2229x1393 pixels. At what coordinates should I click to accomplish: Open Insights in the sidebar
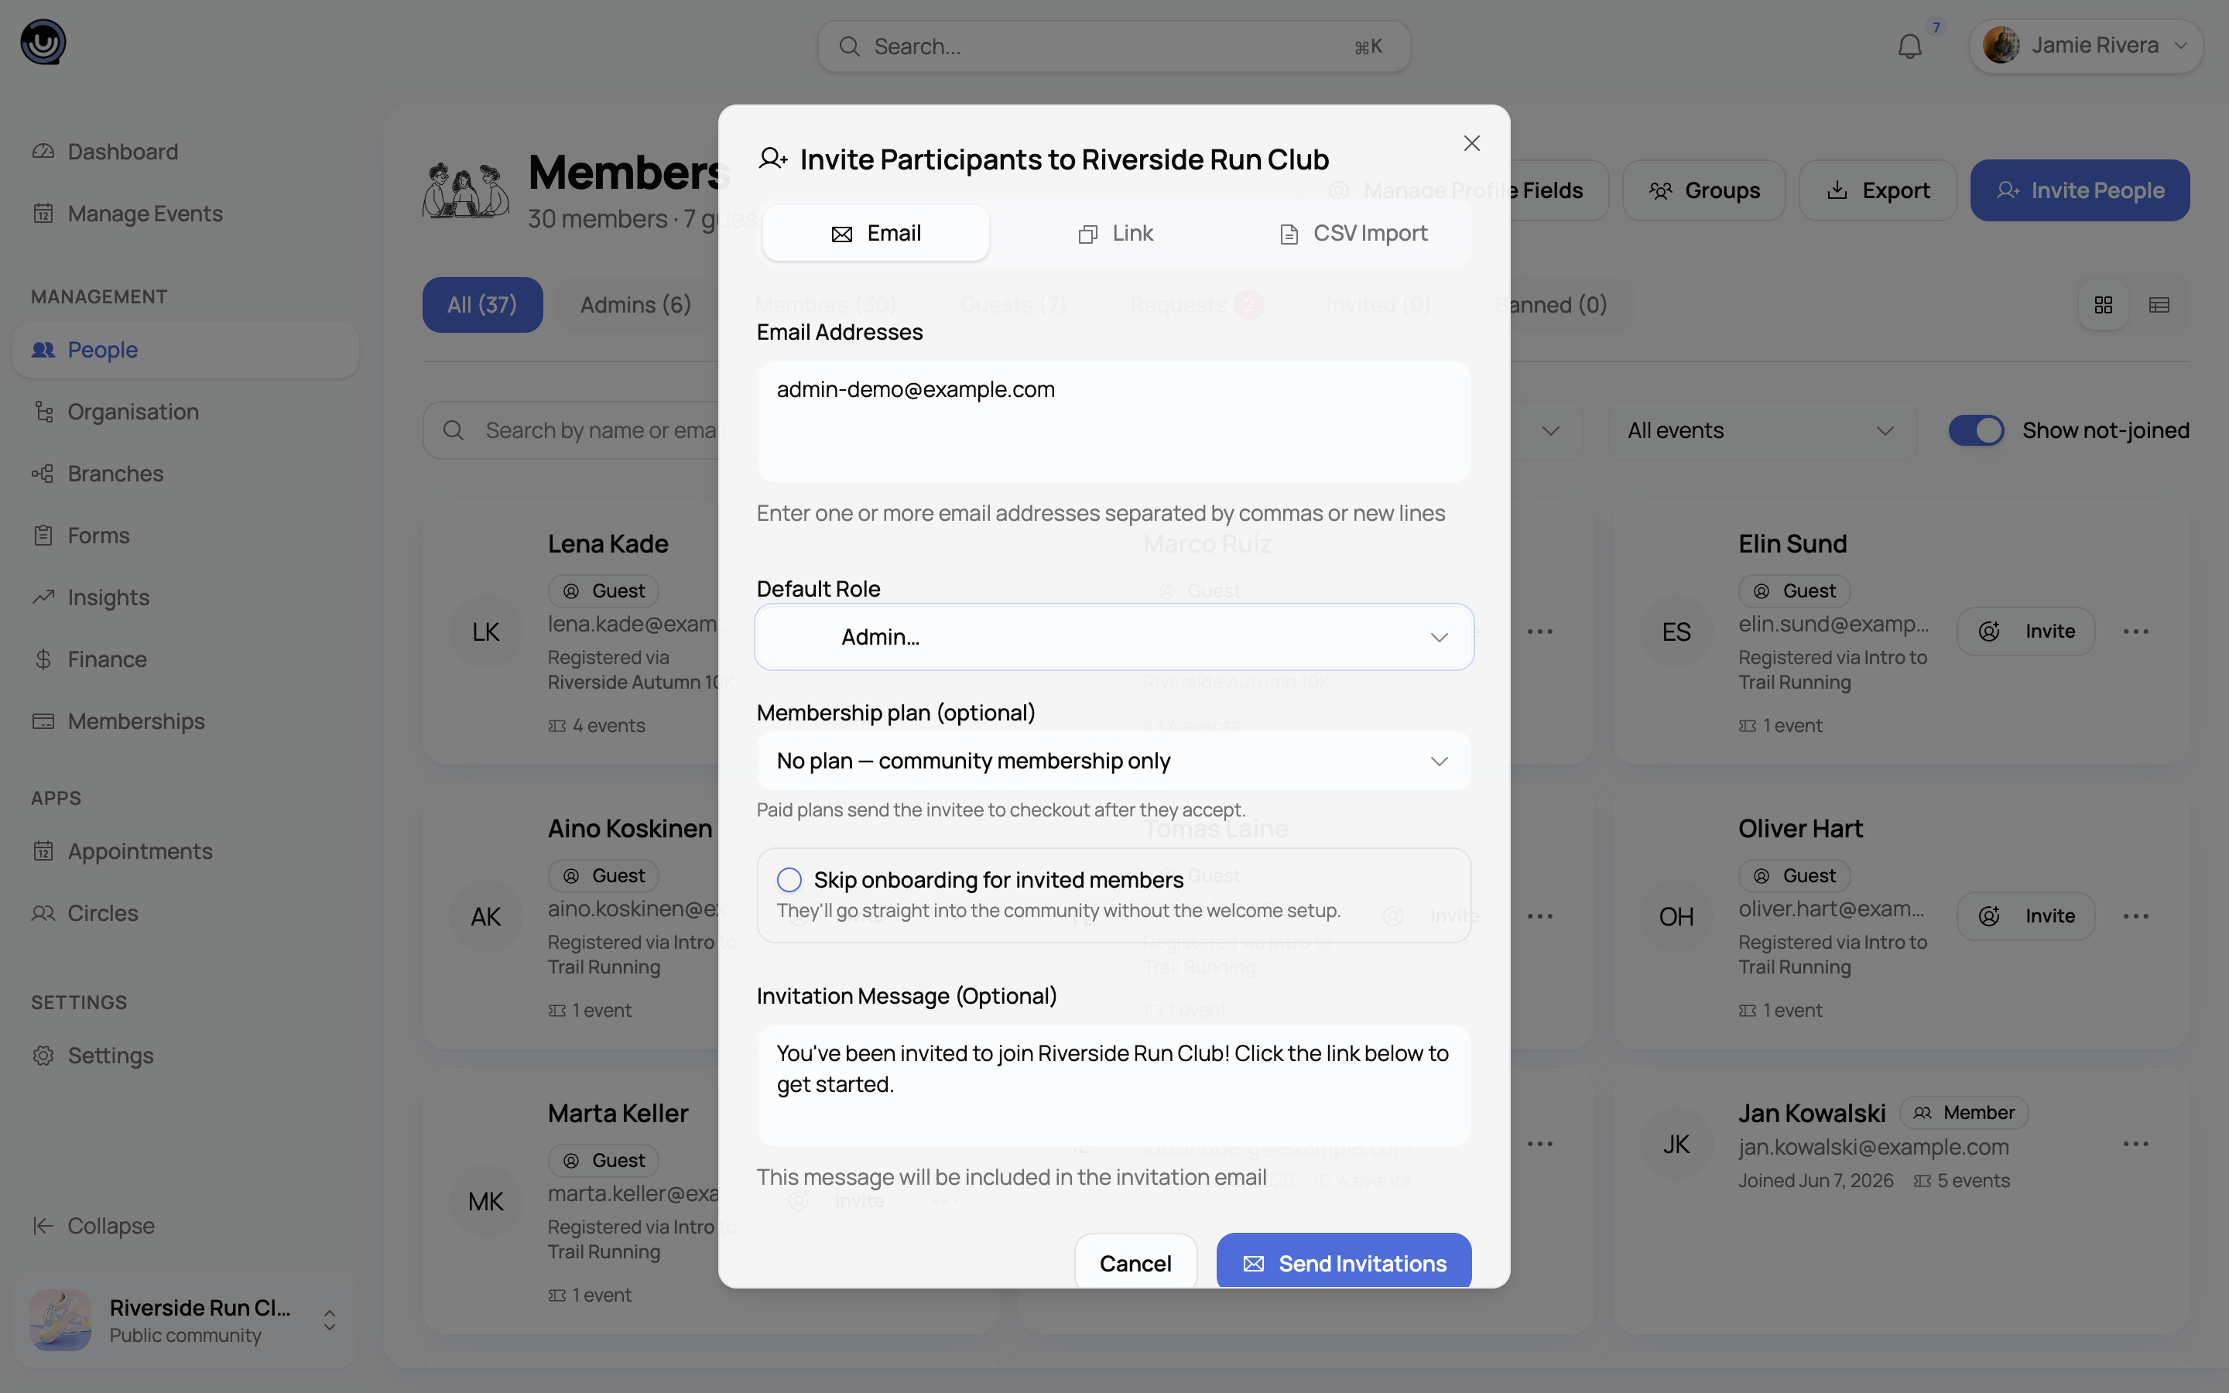tap(185, 597)
